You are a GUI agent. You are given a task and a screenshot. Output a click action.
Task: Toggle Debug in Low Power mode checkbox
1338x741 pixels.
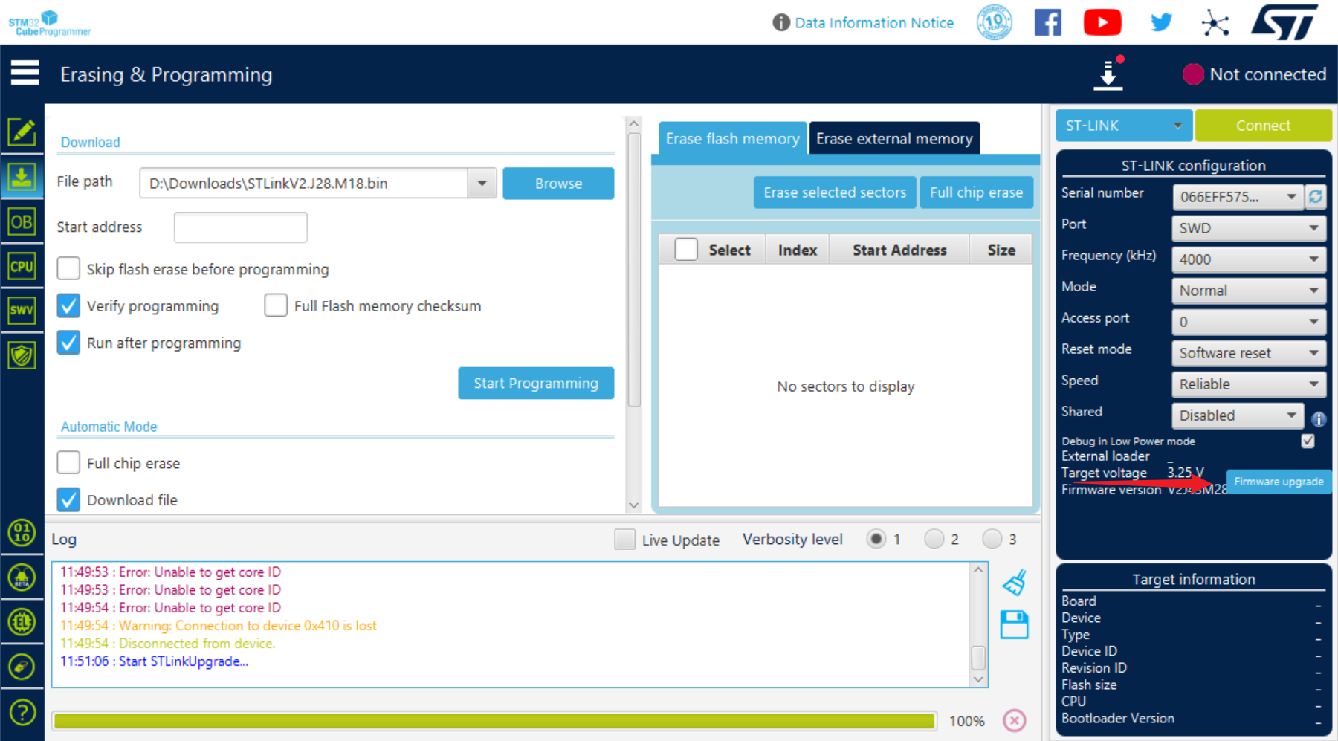[1308, 441]
